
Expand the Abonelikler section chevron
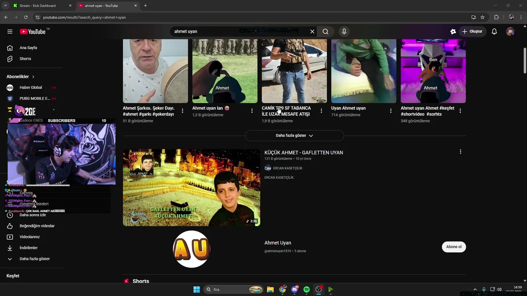pyautogui.click(x=33, y=77)
